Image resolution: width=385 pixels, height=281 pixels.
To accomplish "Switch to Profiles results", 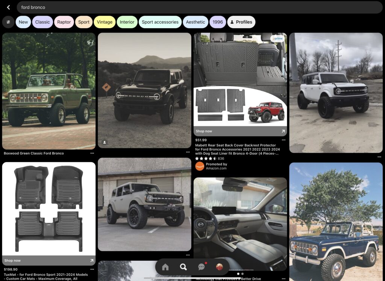I will (x=241, y=22).
